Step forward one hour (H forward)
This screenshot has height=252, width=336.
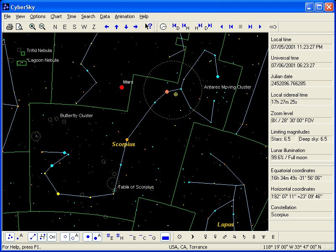pos(198,27)
